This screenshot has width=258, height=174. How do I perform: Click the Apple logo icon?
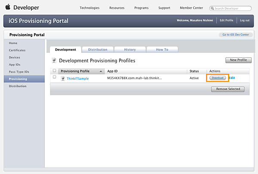[8, 7]
